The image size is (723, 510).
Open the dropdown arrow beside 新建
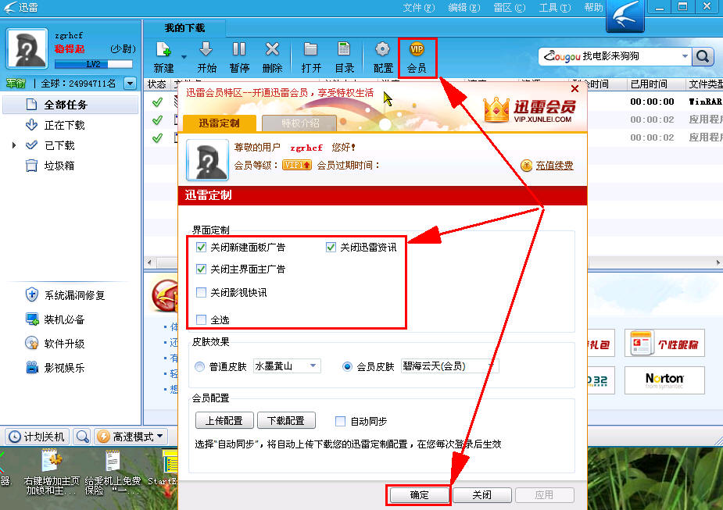pos(184,57)
